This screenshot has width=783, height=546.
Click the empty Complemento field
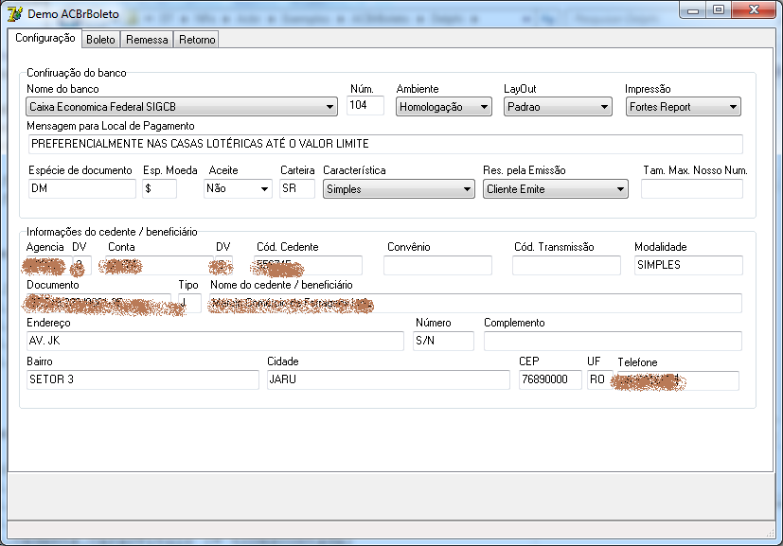[x=614, y=342]
